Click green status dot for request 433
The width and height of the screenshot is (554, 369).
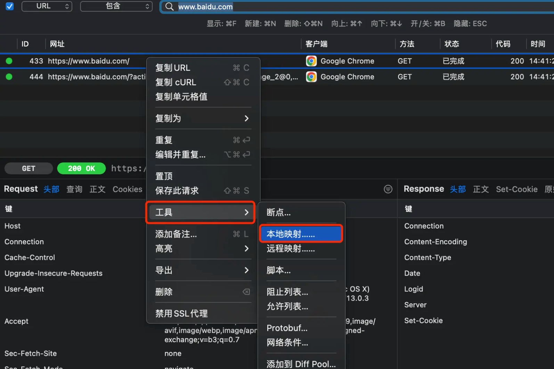click(9, 61)
